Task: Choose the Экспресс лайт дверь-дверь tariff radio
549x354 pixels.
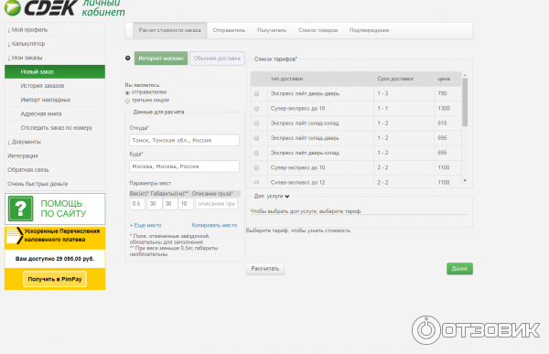Action: pos(256,94)
